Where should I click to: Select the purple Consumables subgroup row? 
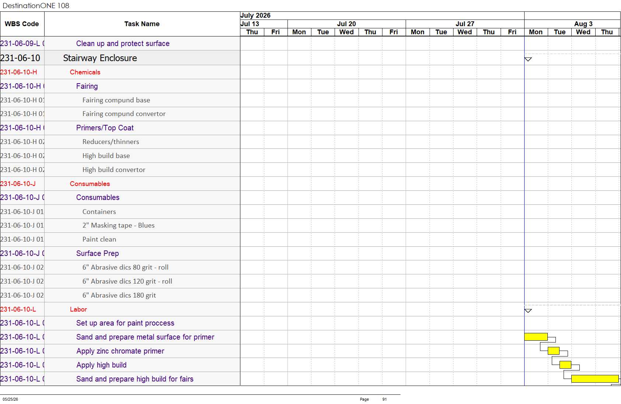click(x=120, y=197)
